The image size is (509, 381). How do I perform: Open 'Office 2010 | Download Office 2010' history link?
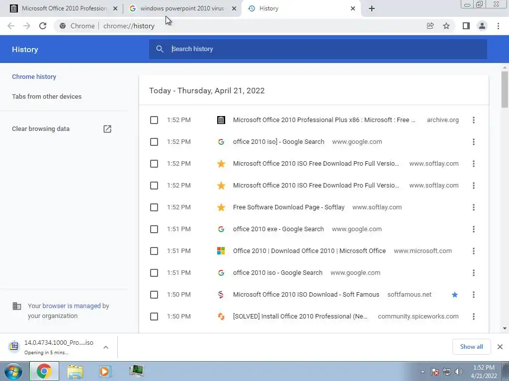309,251
